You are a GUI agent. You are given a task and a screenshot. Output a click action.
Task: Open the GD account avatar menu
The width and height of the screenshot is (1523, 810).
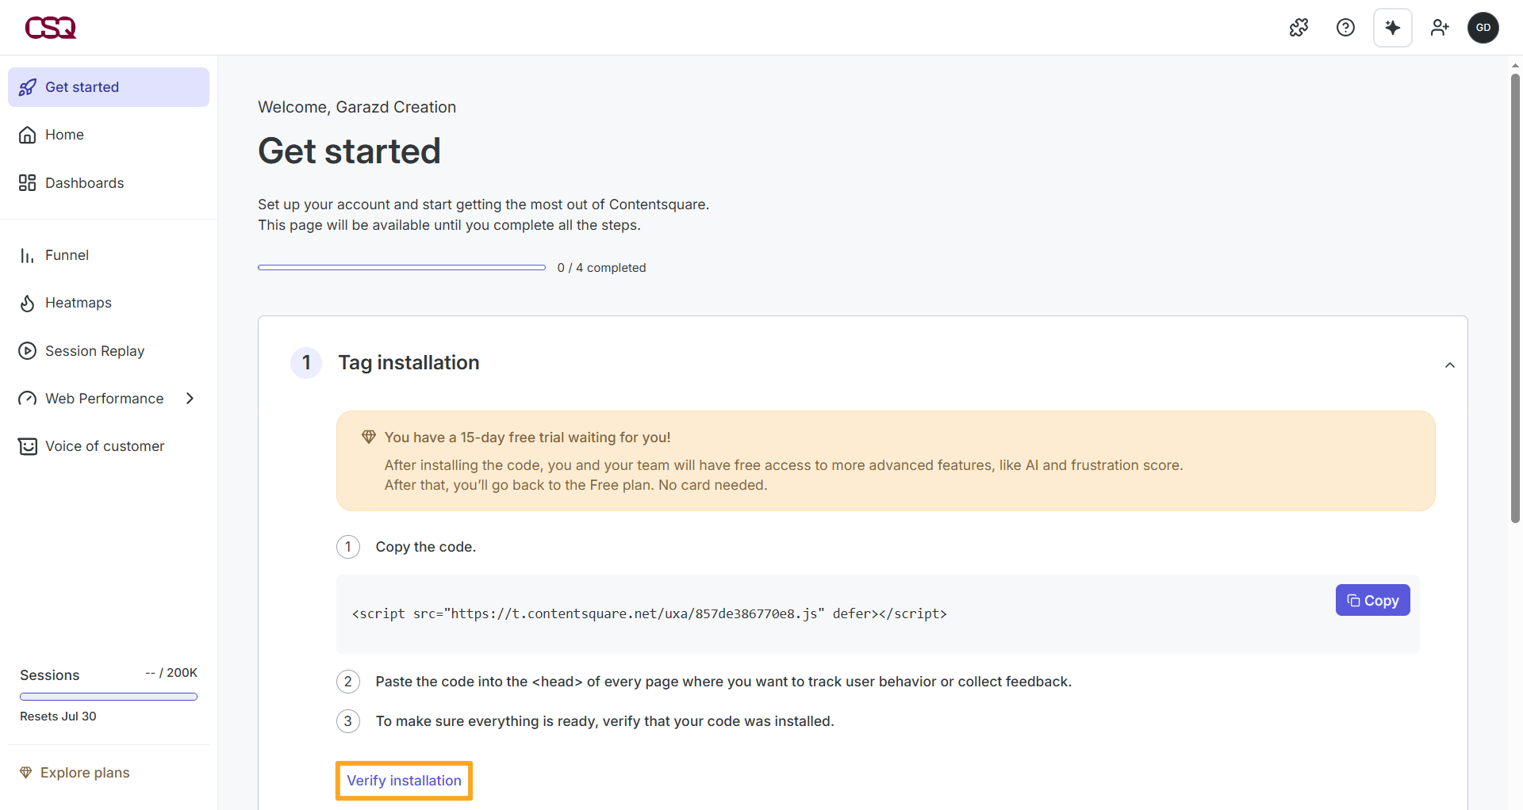pyautogui.click(x=1483, y=28)
